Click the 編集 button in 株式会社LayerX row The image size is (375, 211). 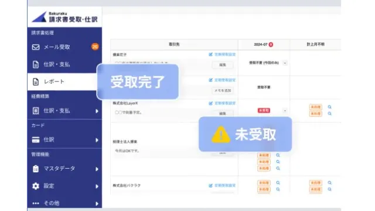pos(223,113)
